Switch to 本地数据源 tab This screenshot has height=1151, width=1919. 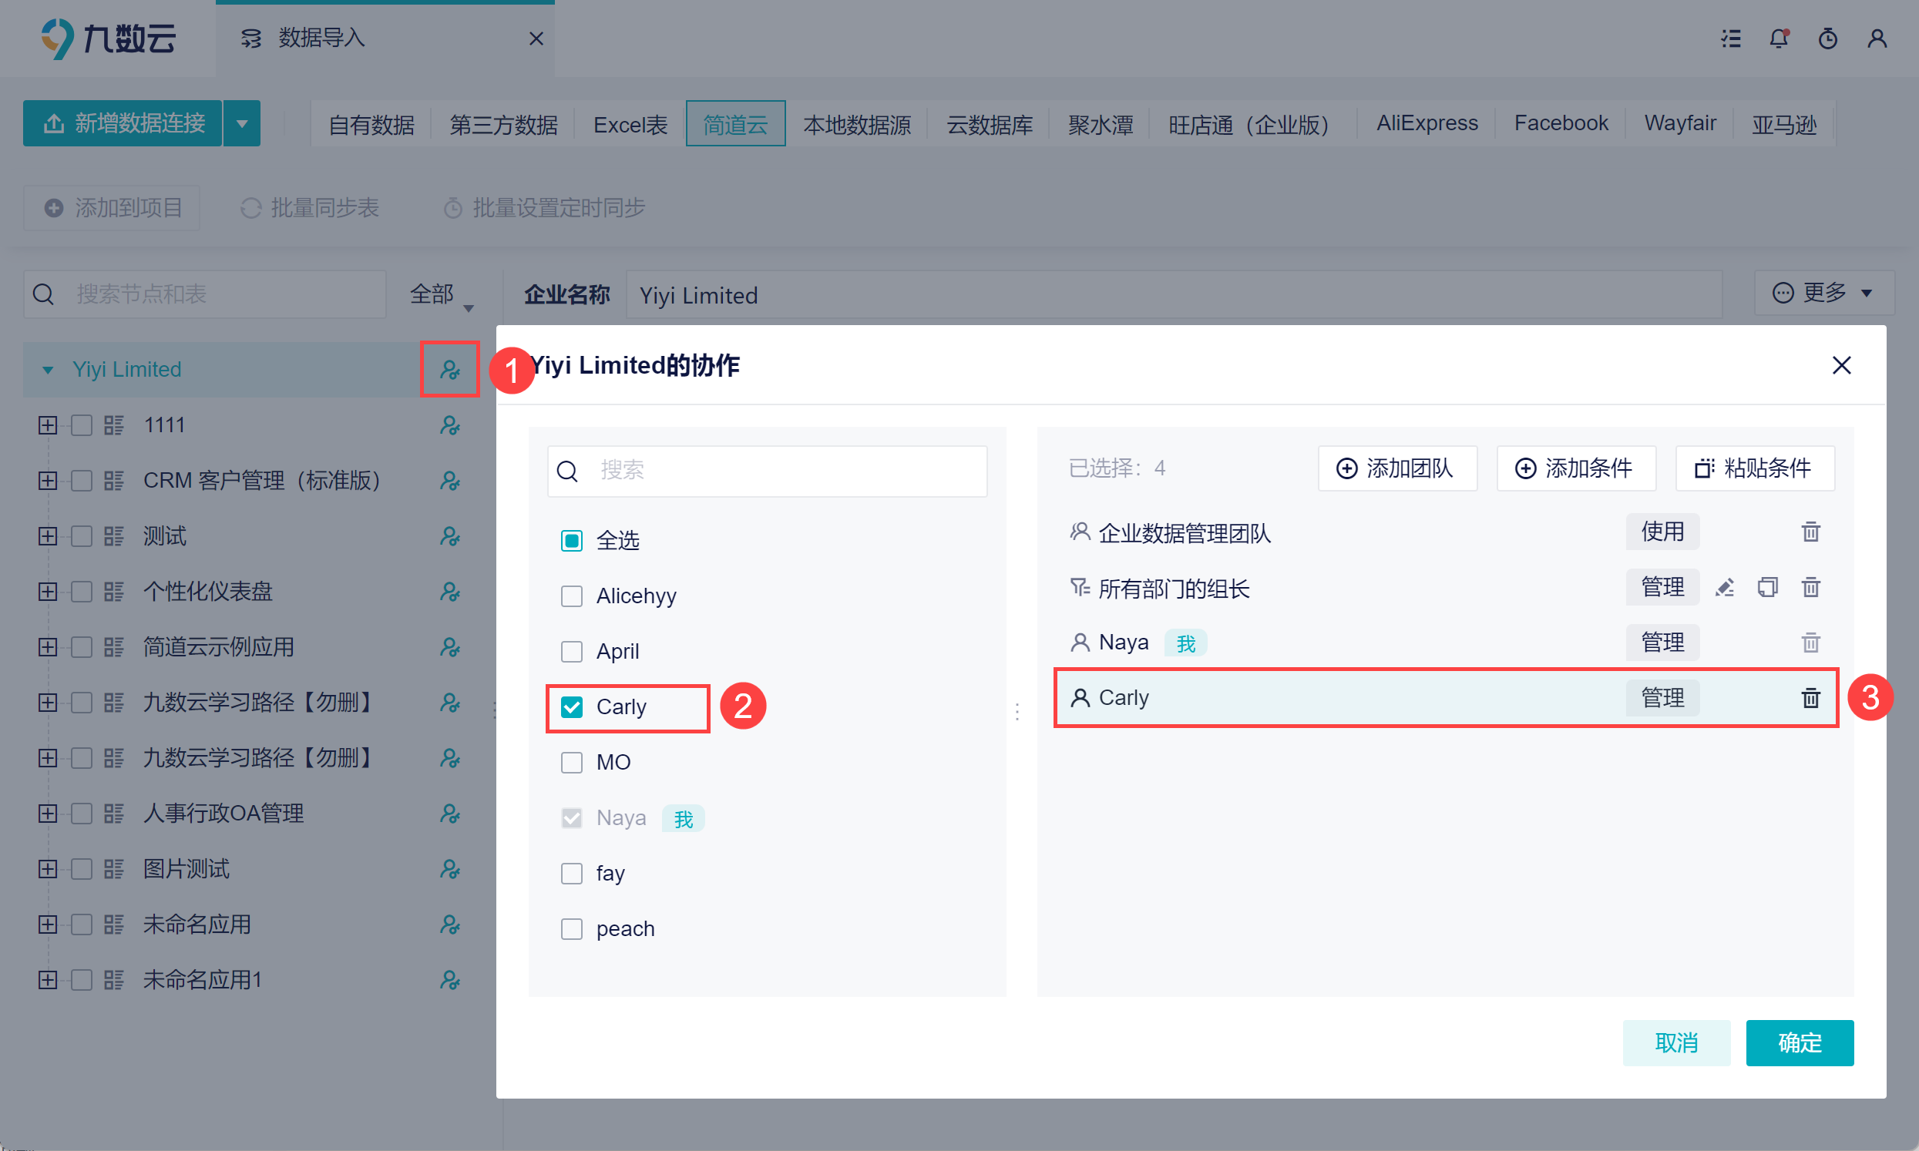tap(856, 124)
